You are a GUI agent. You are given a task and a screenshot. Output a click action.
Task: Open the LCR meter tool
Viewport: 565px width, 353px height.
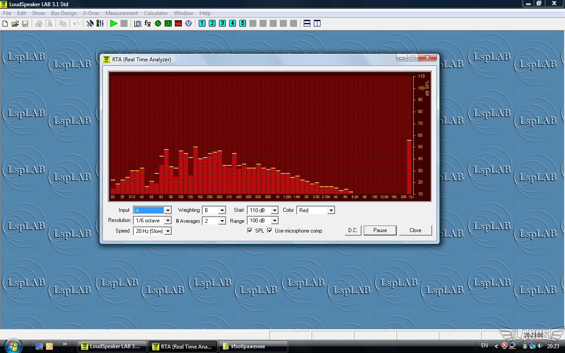coord(138,23)
